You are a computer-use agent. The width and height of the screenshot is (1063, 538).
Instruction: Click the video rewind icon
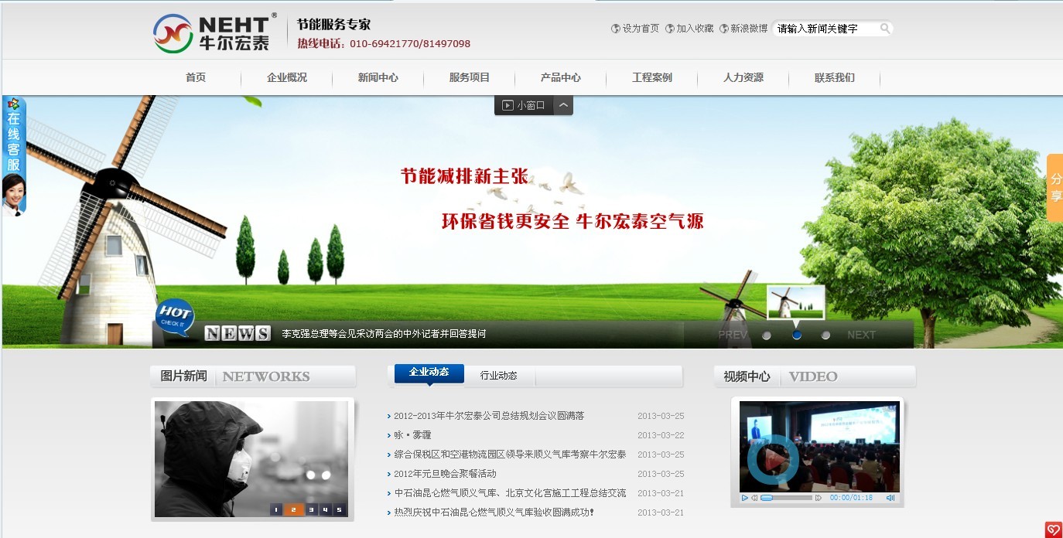(x=754, y=498)
